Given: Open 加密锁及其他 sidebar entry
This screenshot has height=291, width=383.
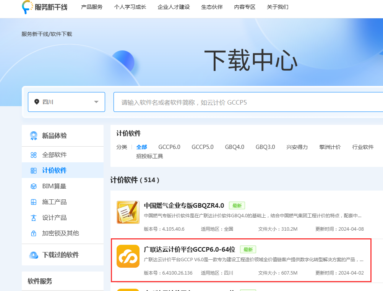Looking at the screenshot, I should click(x=63, y=233).
